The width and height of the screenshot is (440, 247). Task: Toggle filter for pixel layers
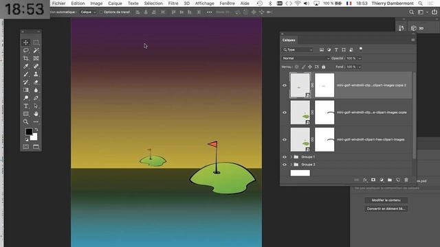(322, 50)
